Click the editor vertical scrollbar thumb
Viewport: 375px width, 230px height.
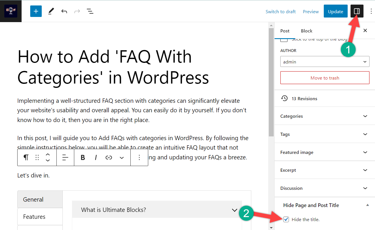(x=271, y=82)
